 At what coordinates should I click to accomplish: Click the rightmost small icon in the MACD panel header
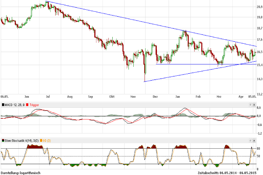(254, 105)
